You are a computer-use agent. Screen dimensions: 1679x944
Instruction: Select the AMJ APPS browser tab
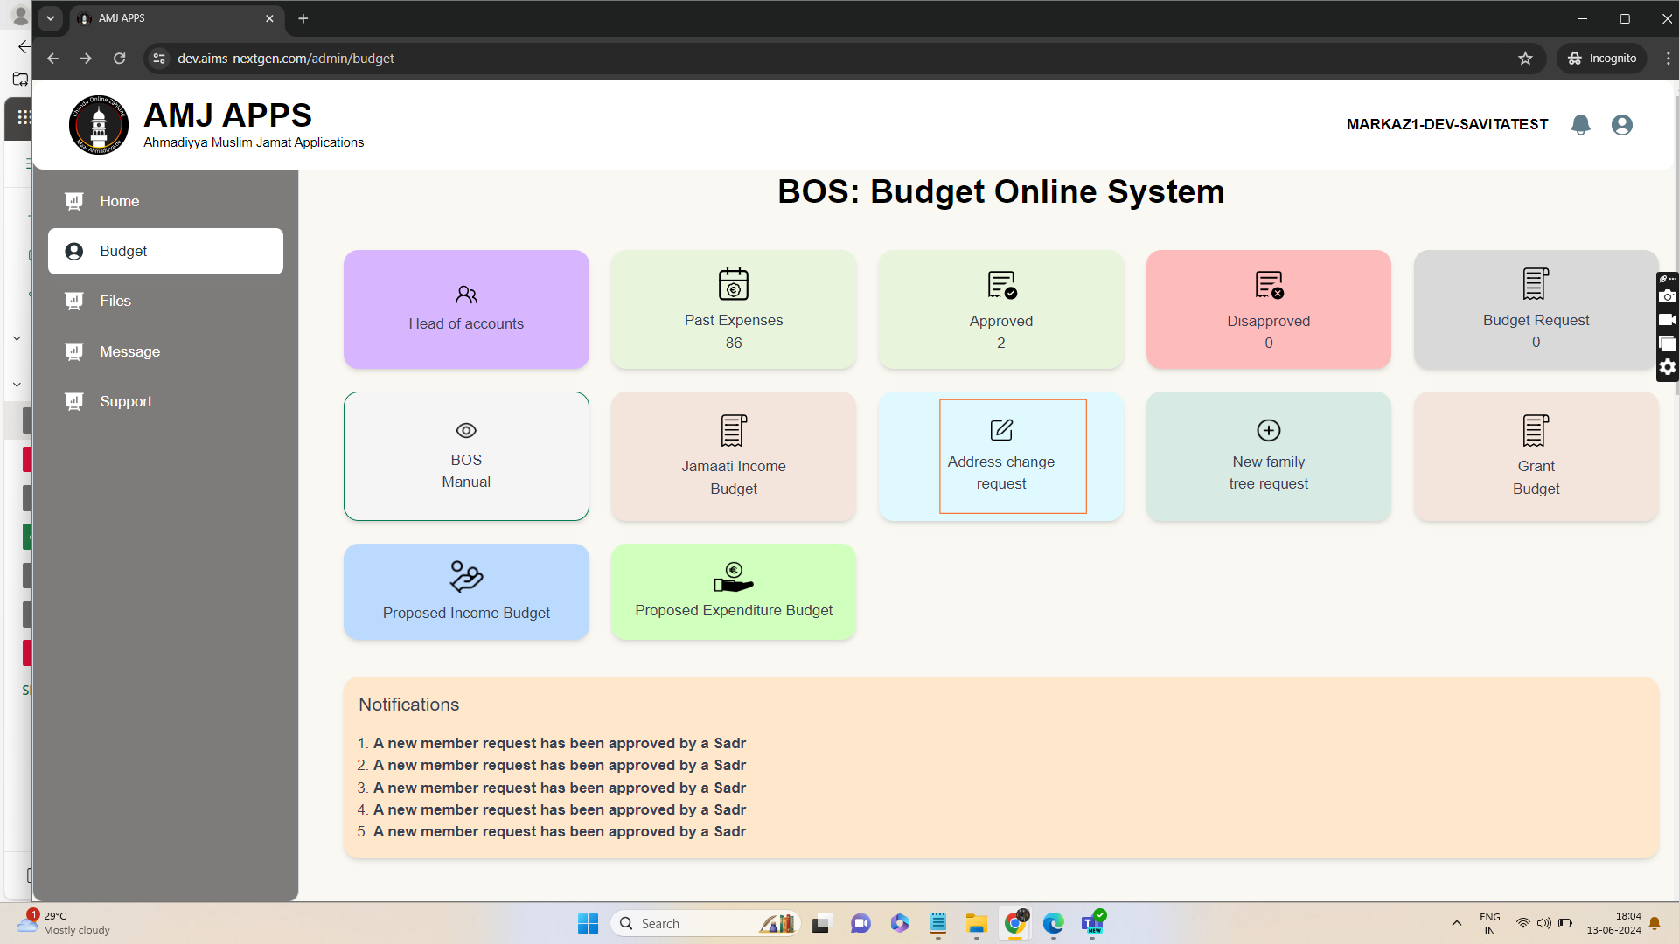coord(175,18)
